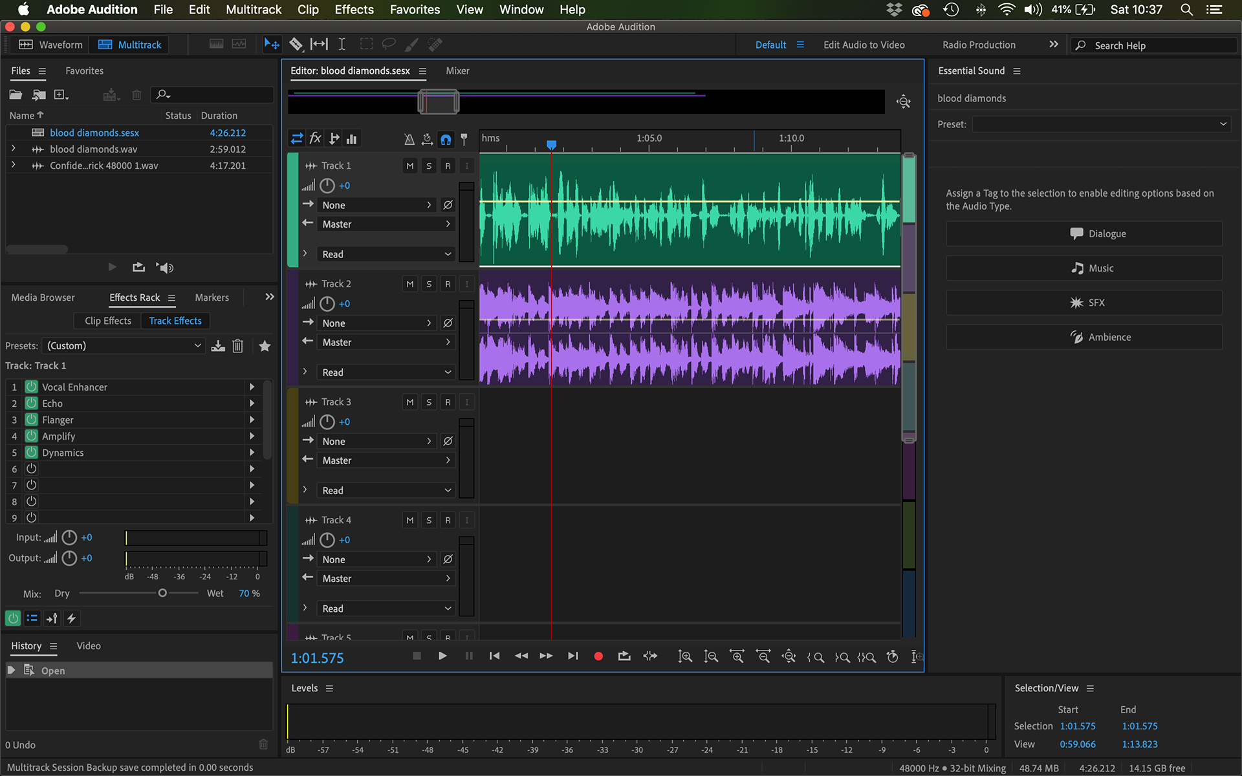Toggle the Dynamics effect power
This screenshot has width=1242, height=776.
(31, 452)
